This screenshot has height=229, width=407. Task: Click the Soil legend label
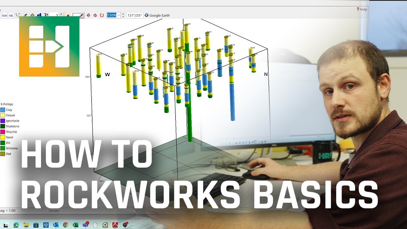click(9, 154)
